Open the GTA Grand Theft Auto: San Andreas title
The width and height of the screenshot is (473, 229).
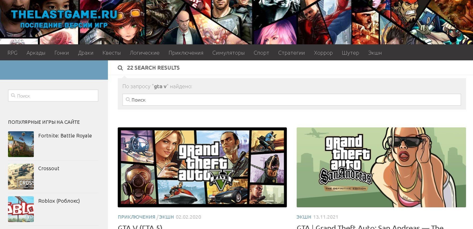point(370,227)
